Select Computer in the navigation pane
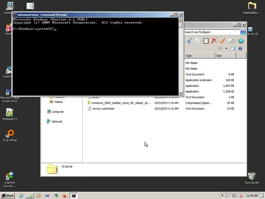The width and height of the screenshot is (265, 199). point(55,112)
